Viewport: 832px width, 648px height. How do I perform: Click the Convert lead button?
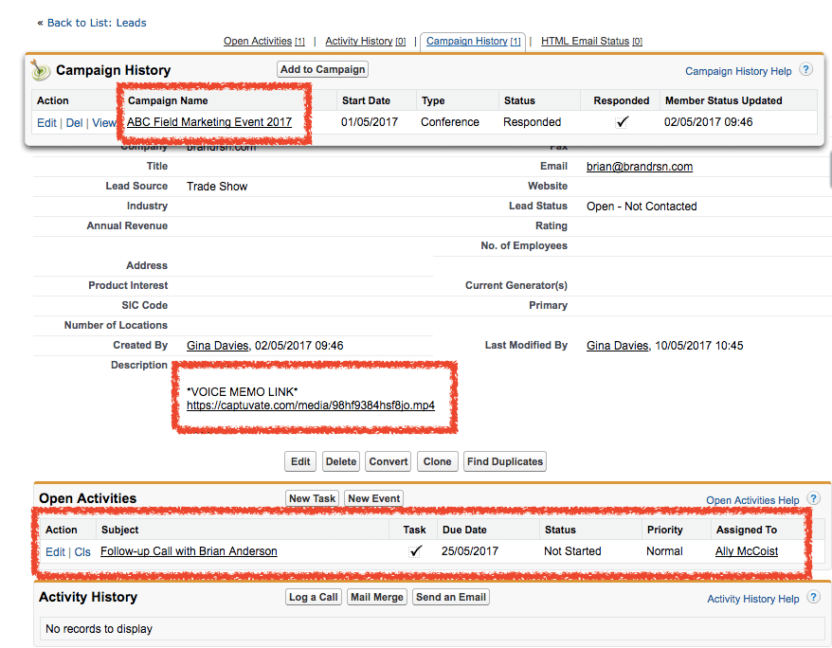pos(389,461)
